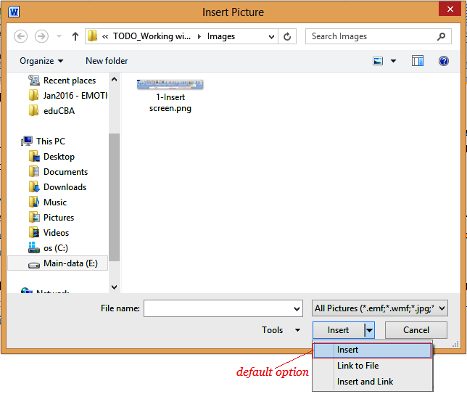Click the breadcrumb arrow before Images
467x394 pixels.
click(x=199, y=37)
